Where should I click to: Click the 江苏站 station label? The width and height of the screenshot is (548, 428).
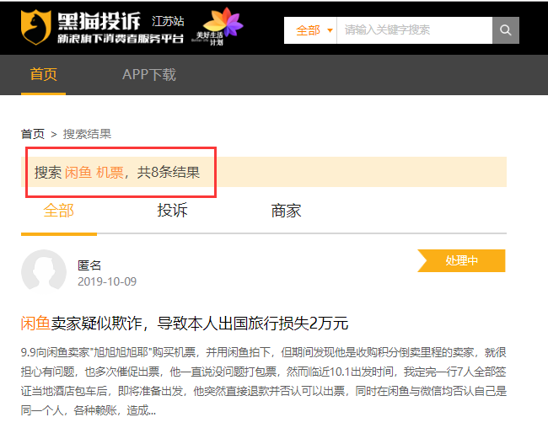[168, 21]
